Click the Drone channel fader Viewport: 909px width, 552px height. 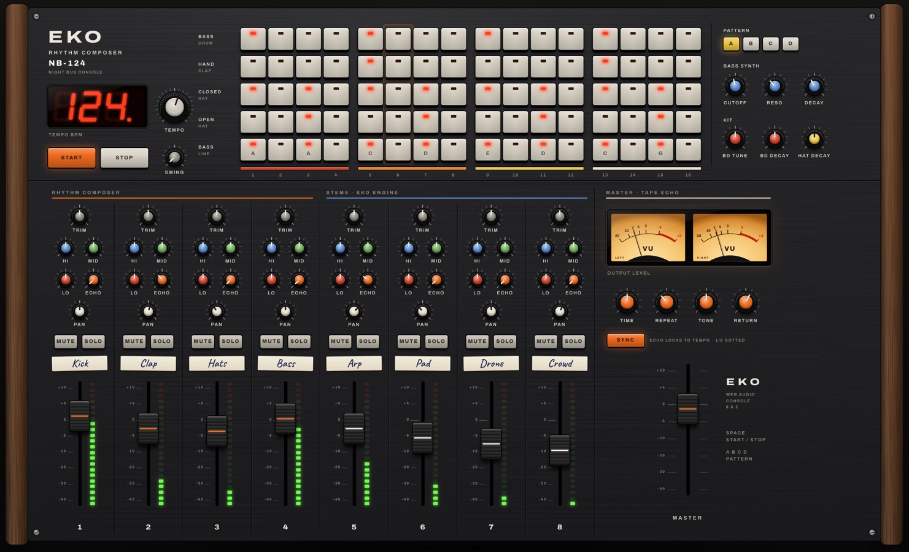(x=491, y=443)
